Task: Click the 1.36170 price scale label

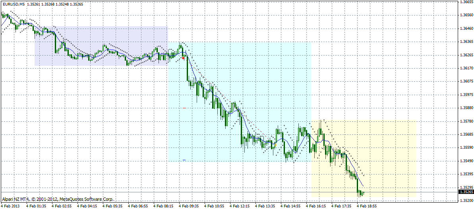Action: pos(466,68)
